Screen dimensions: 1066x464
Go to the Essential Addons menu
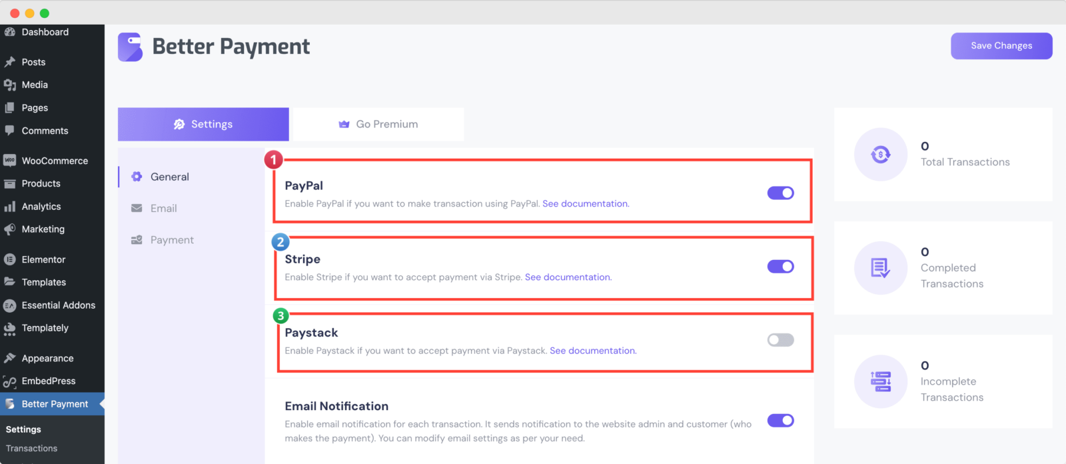tap(52, 305)
